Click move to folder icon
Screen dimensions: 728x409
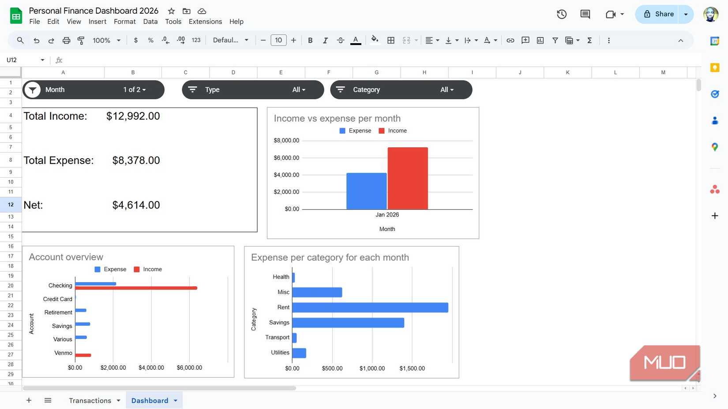pyautogui.click(x=187, y=11)
